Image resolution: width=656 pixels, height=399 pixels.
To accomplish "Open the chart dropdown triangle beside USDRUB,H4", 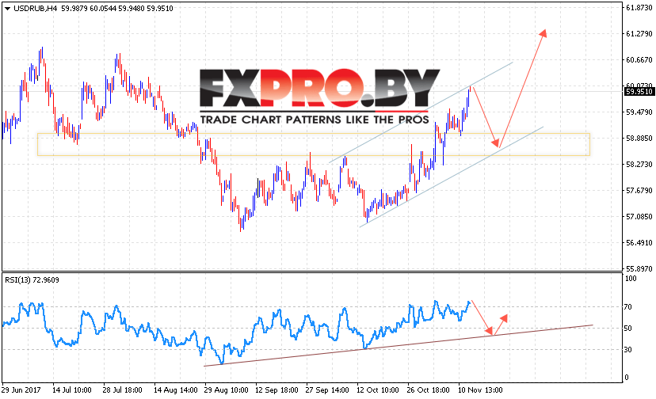I will (7, 9).
